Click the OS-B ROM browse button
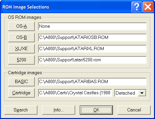This screenshot has width=155, height=119. point(22,38)
